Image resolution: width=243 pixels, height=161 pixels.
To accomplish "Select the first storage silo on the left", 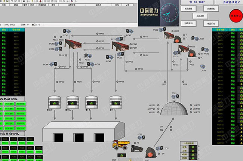I will 54,102.
